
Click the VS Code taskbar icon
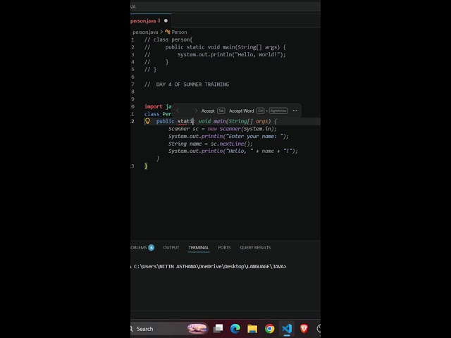click(x=287, y=329)
